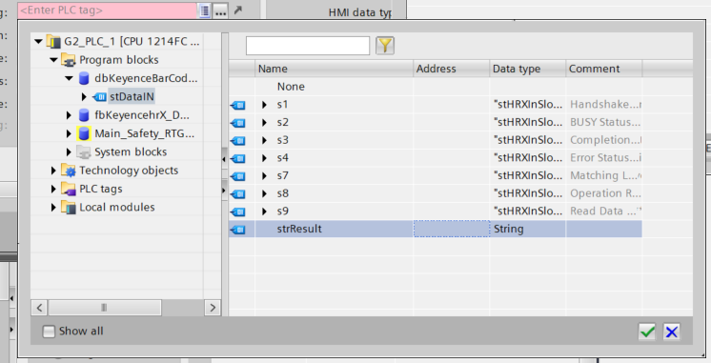Click the tree horizontal scrollbar thumb
The width and height of the screenshot is (711, 363).
(x=105, y=308)
